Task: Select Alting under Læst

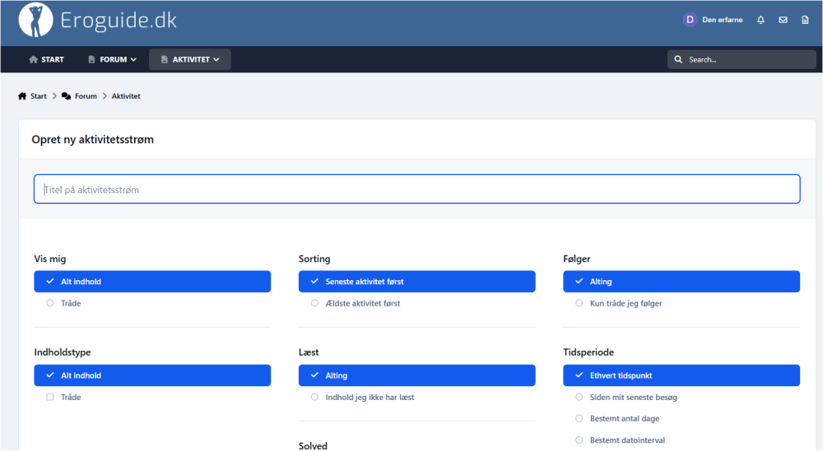Action: tap(416, 375)
